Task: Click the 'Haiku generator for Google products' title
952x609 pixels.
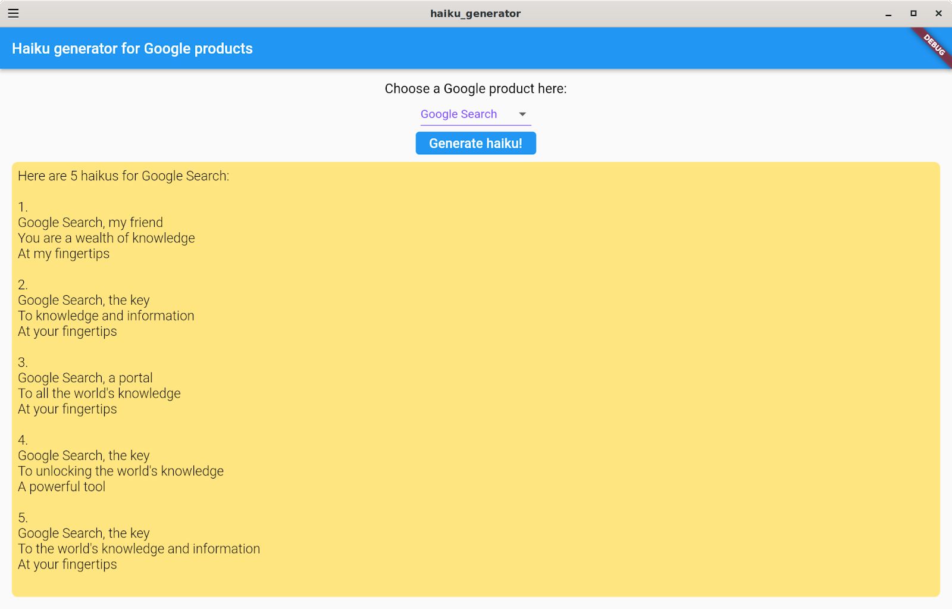Action: 131,48
